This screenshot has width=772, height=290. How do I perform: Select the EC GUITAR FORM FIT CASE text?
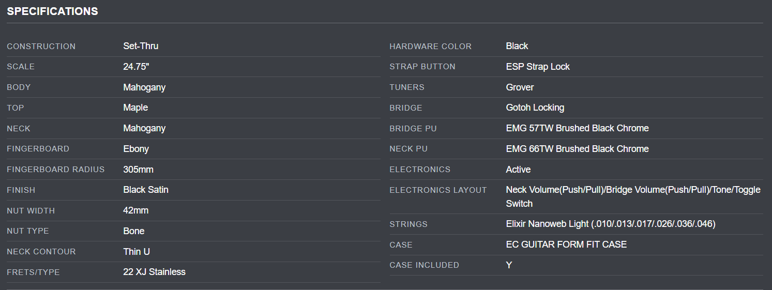[566, 245]
